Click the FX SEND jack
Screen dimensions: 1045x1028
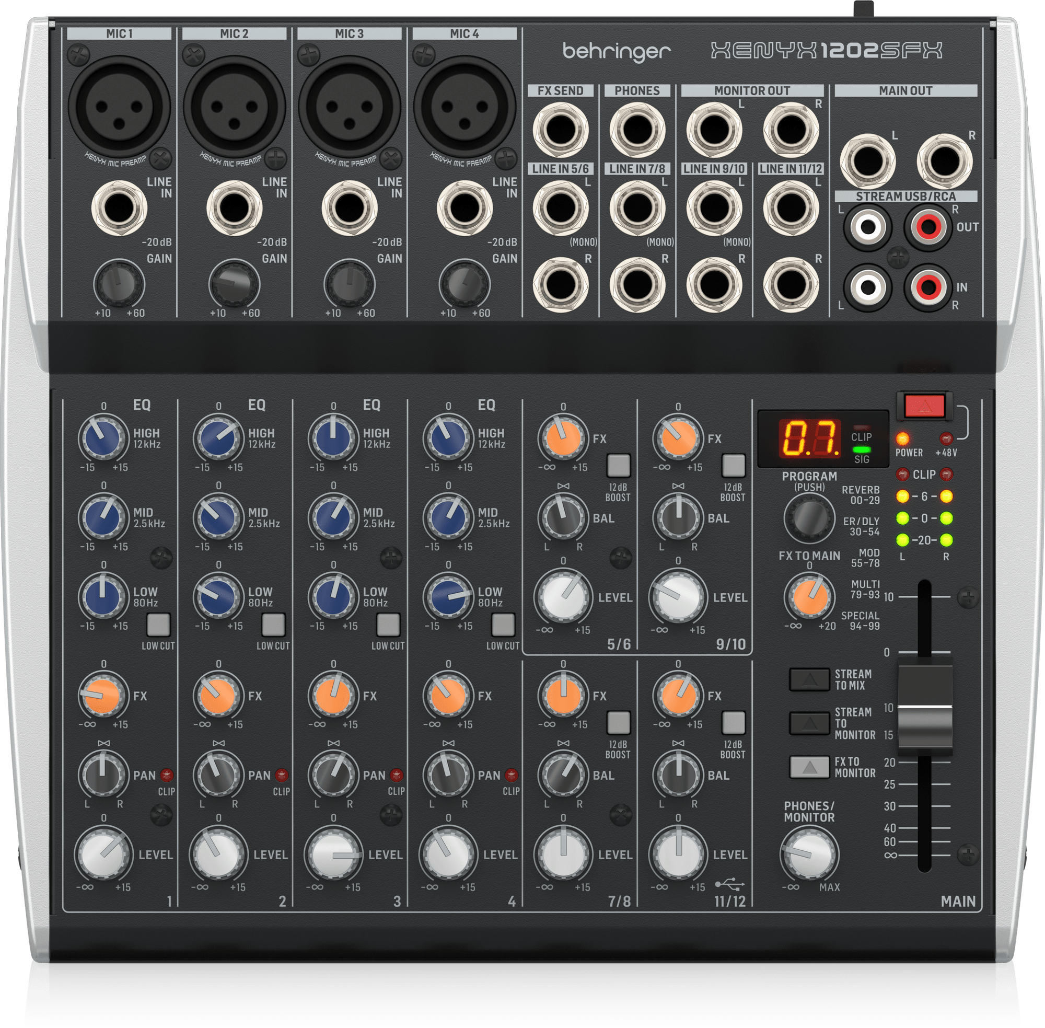pyautogui.click(x=560, y=130)
